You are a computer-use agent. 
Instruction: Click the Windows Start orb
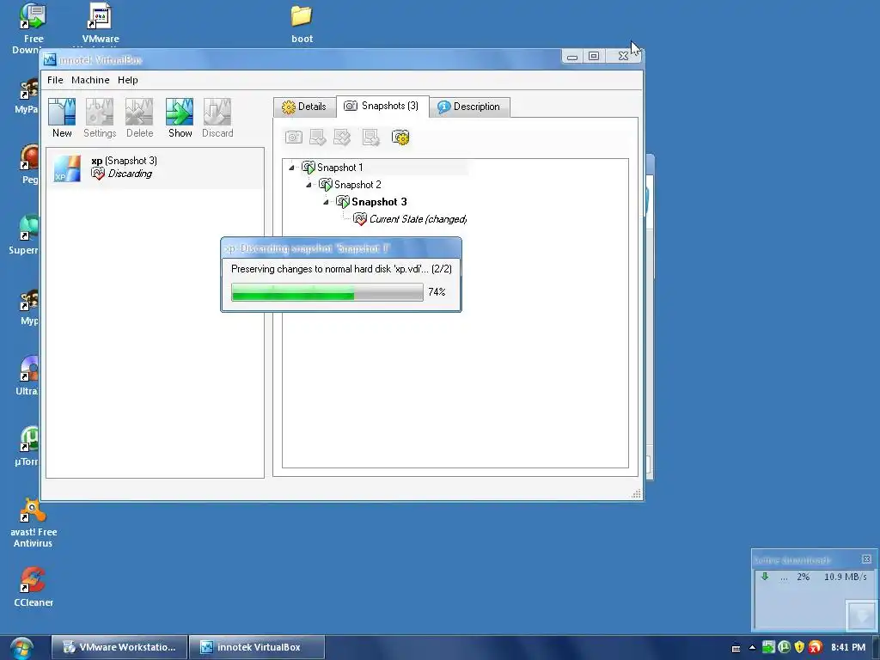pos(21,648)
